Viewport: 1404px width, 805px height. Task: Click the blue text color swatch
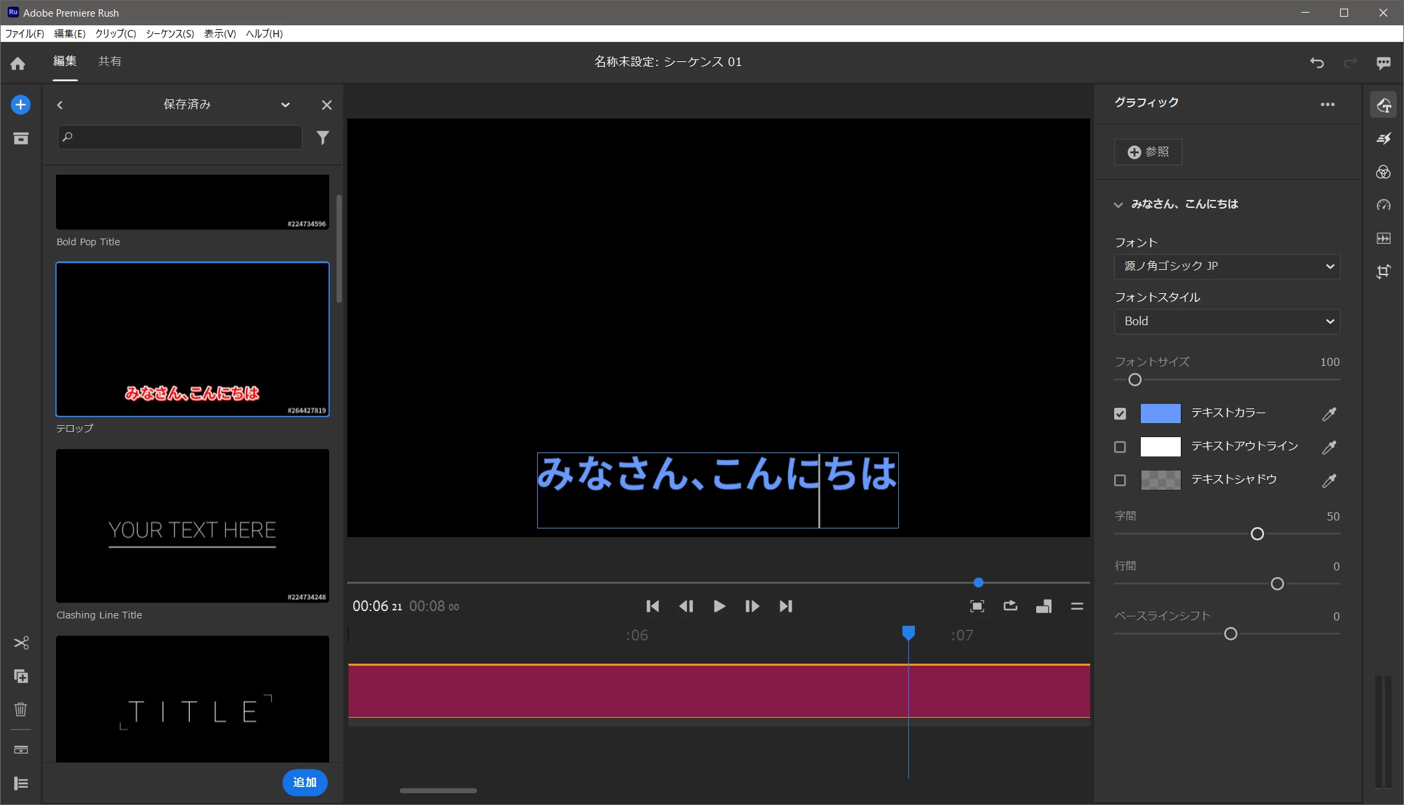(1160, 414)
